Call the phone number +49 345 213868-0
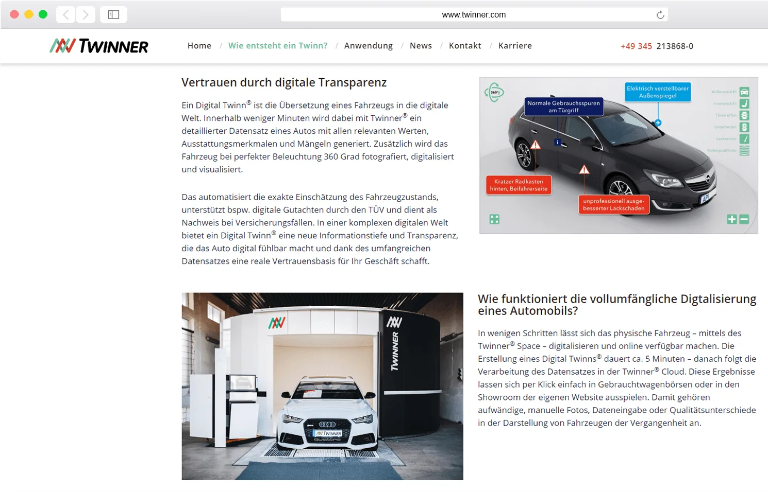 657,46
